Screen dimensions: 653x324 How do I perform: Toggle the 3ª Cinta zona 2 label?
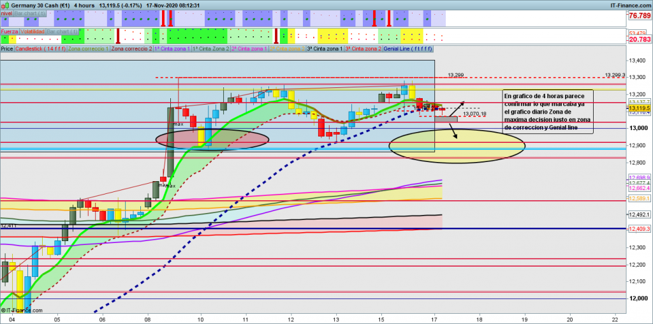pos(363,48)
